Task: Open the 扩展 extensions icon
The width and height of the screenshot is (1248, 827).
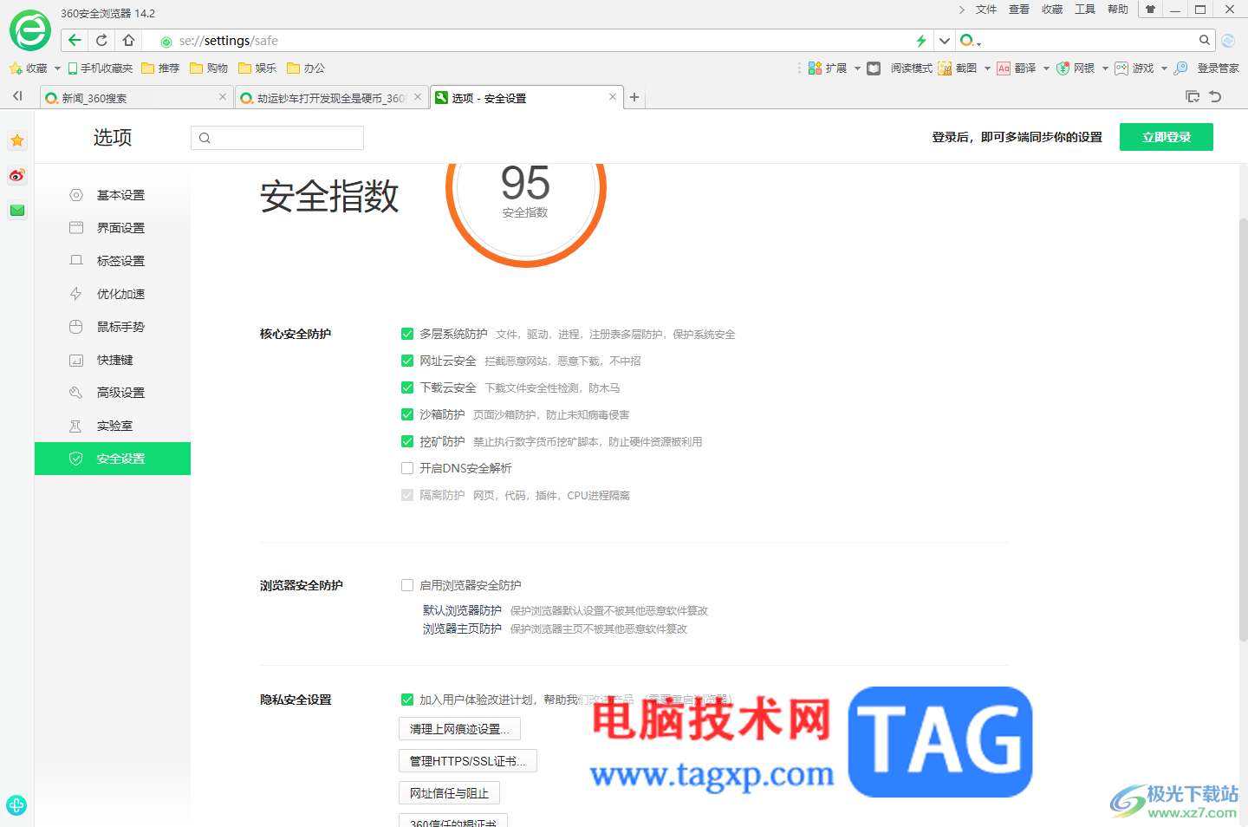Action: [x=815, y=68]
